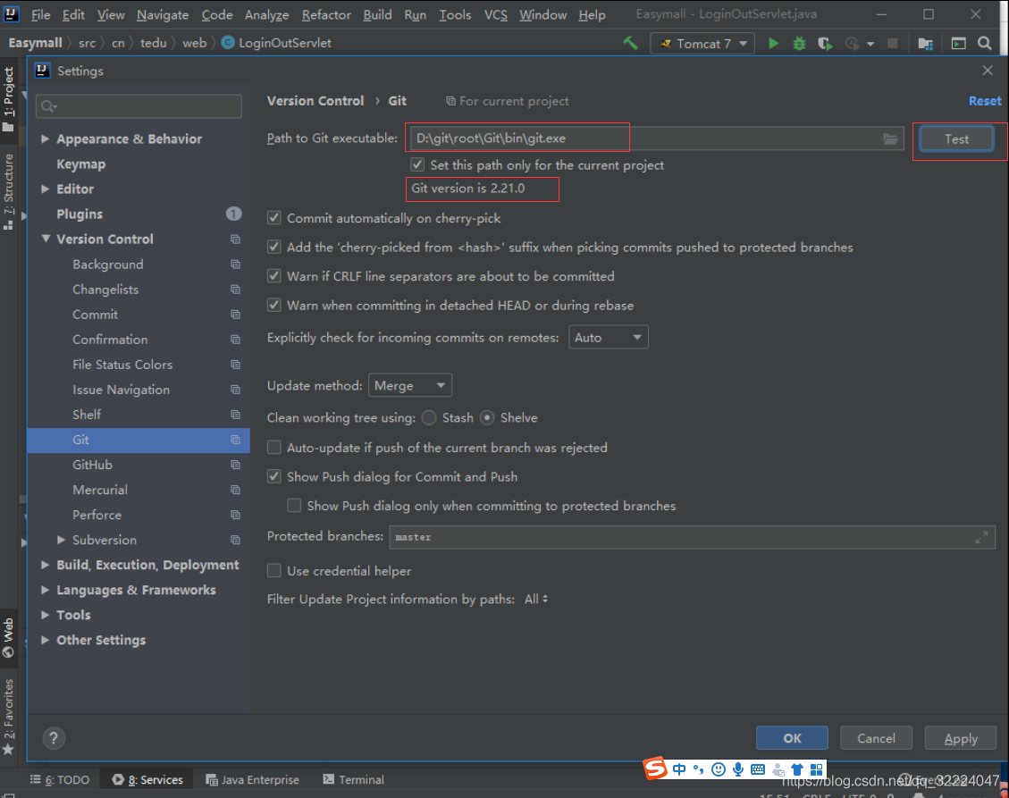Open the 8: Services tool window tab
Image resolution: width=1009 pixels, height=798 pixels.
pos(147,779)
